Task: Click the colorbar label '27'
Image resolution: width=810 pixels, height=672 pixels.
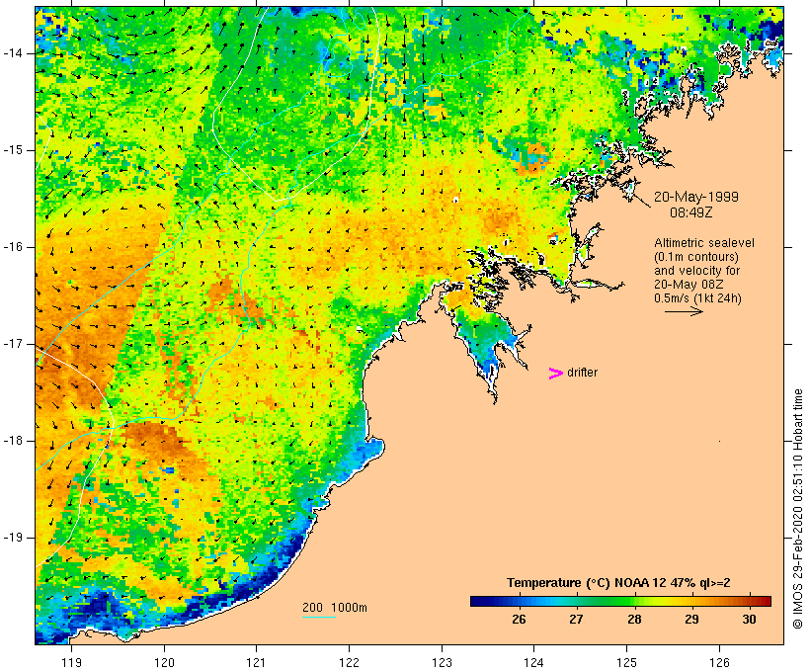Action: (576, 620)
